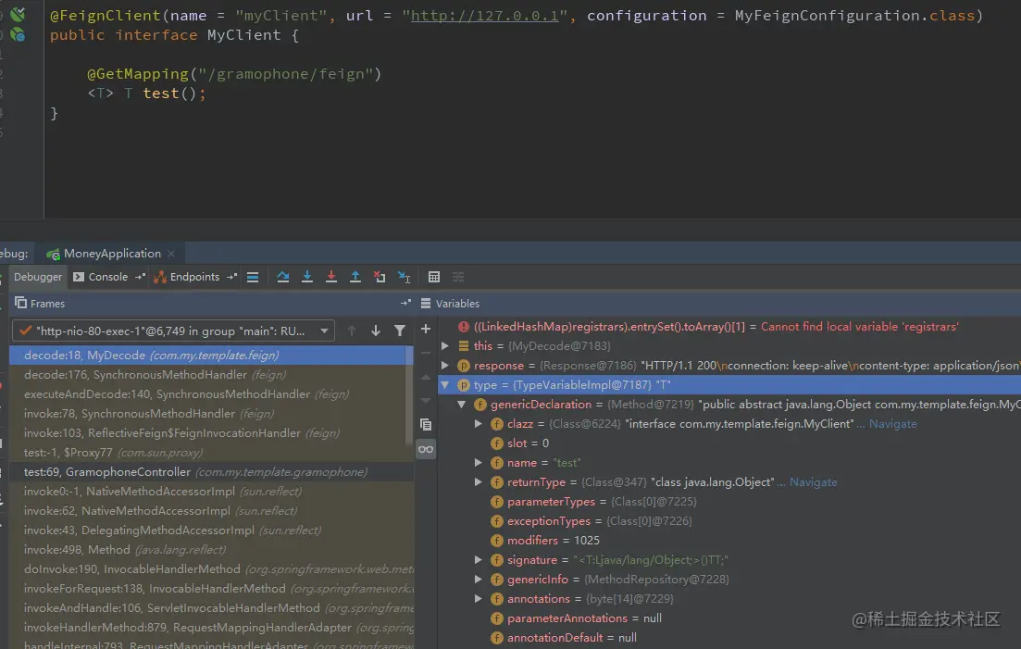Select frame invoke0:-1, NativeMethodAccessorImpl
The height and width of the screenshot is (649, 1021).
point(212,492)
